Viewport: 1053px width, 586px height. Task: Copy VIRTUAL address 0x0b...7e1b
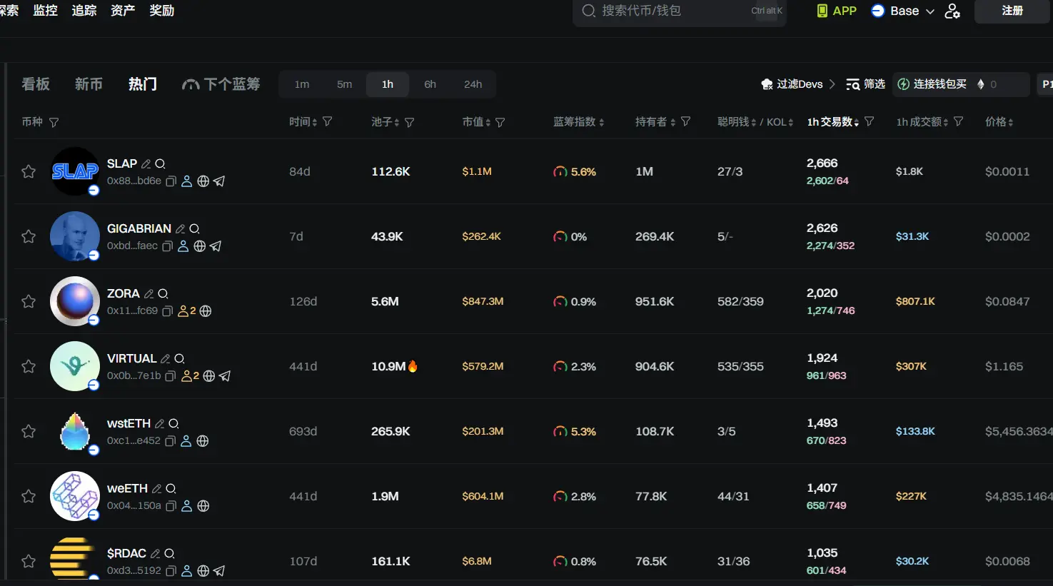coord(170,376)
